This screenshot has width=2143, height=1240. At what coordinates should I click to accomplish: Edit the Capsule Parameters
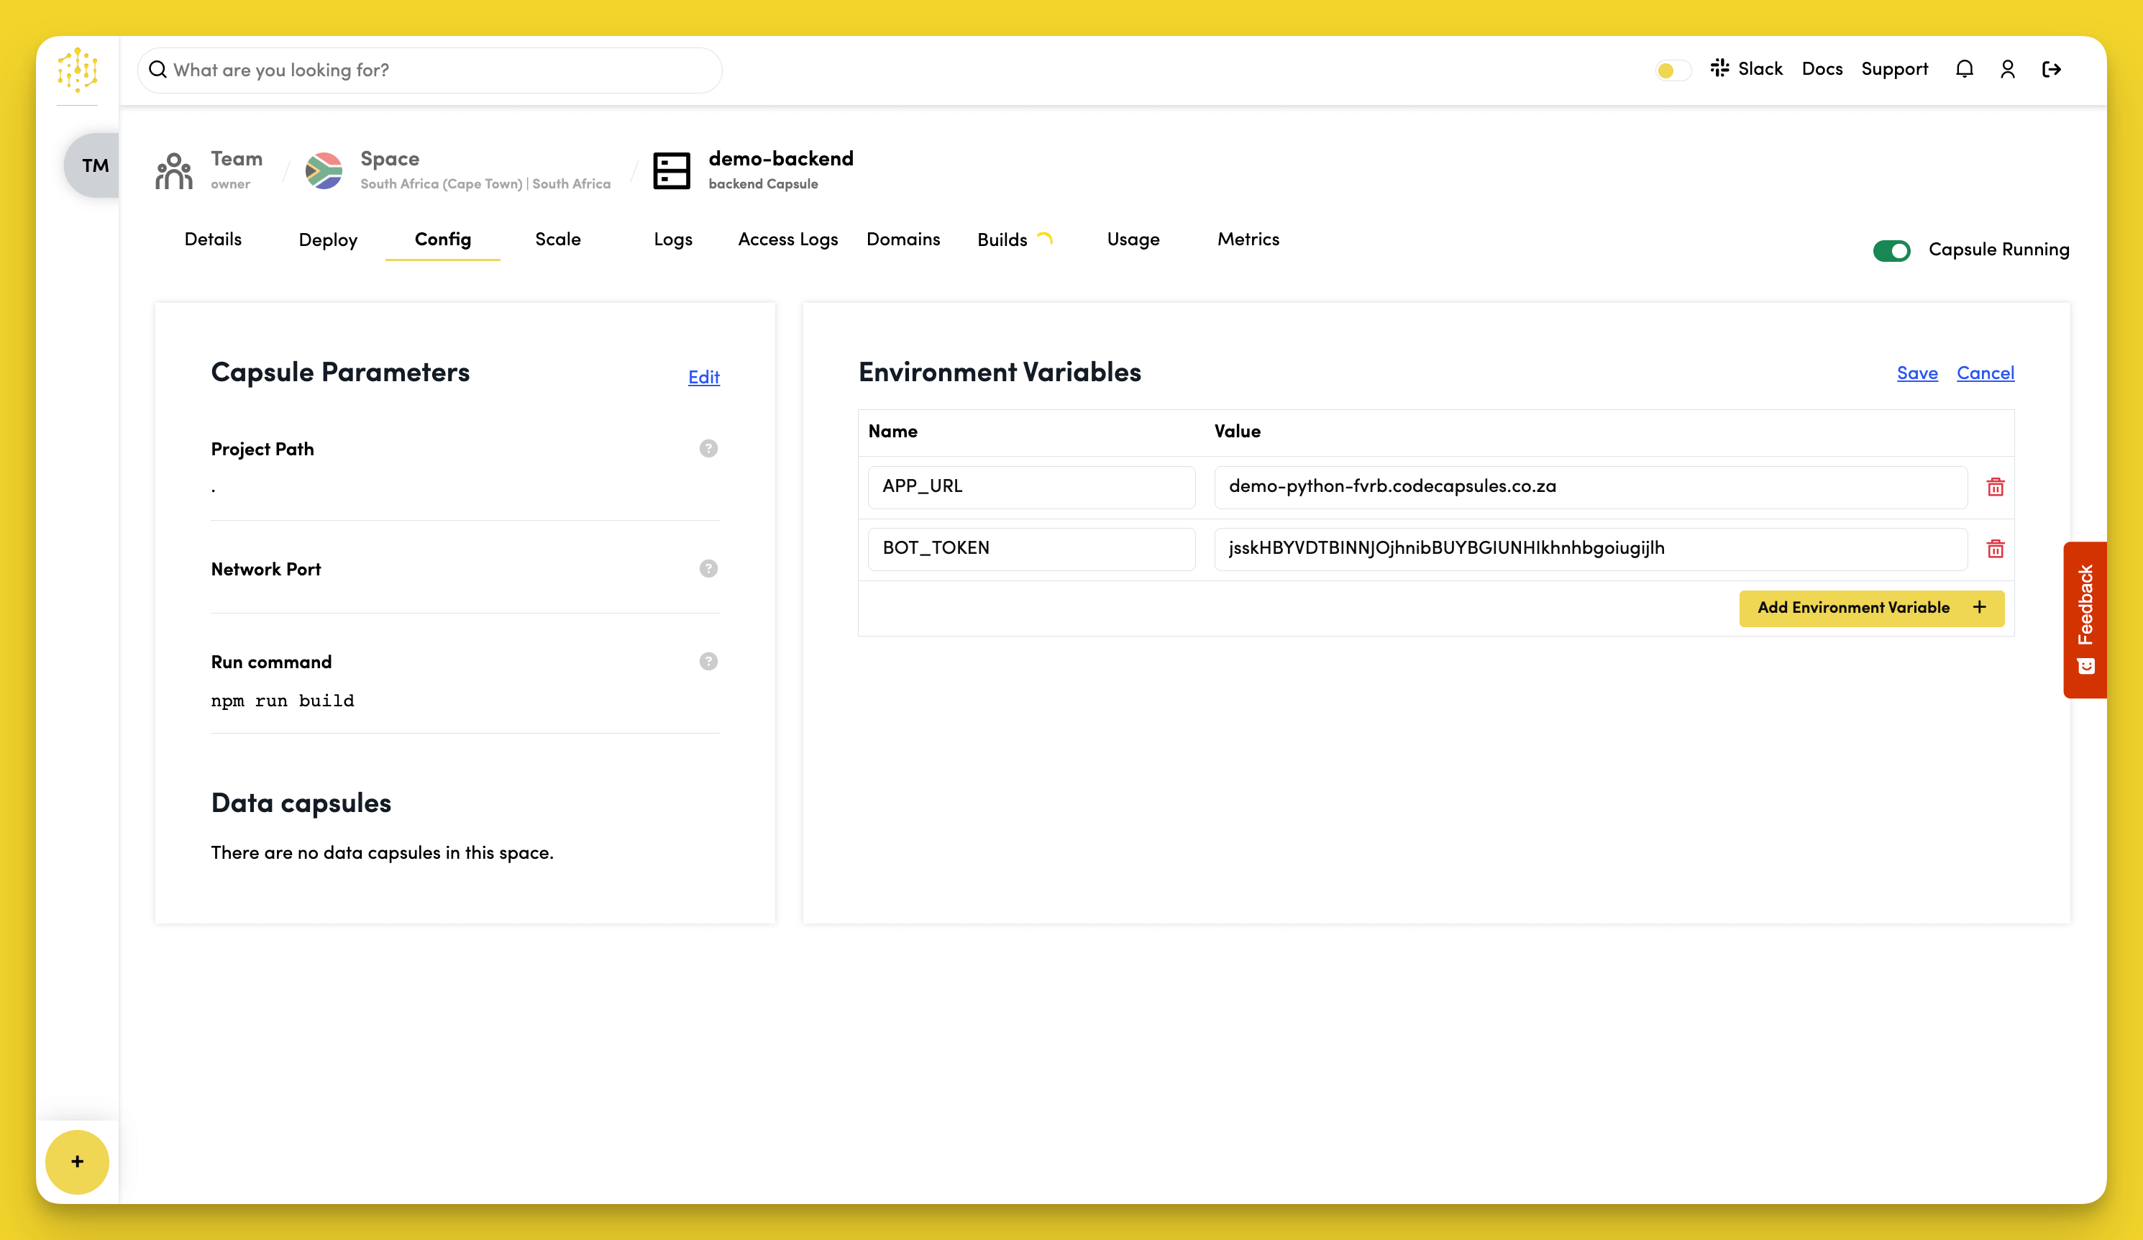703,378
